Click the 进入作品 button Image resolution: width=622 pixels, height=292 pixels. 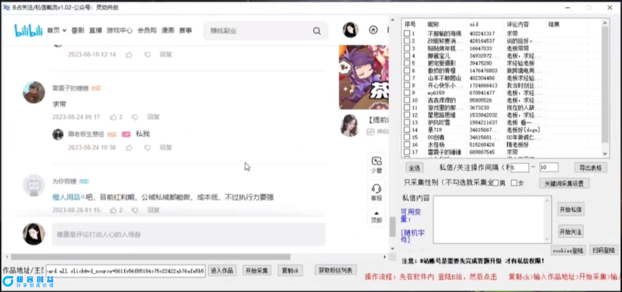point(222,271)
